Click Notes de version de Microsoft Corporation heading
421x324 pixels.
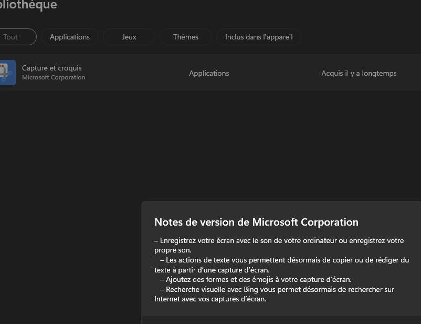tap(256, 222)
